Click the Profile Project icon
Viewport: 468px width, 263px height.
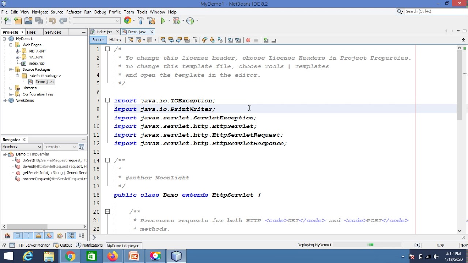[190, 21]
